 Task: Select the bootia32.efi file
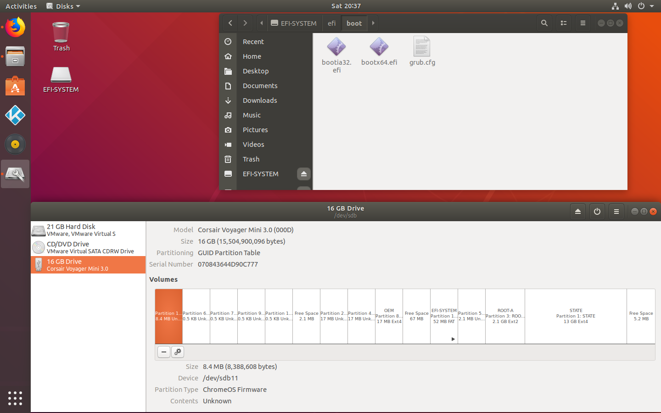336,55
